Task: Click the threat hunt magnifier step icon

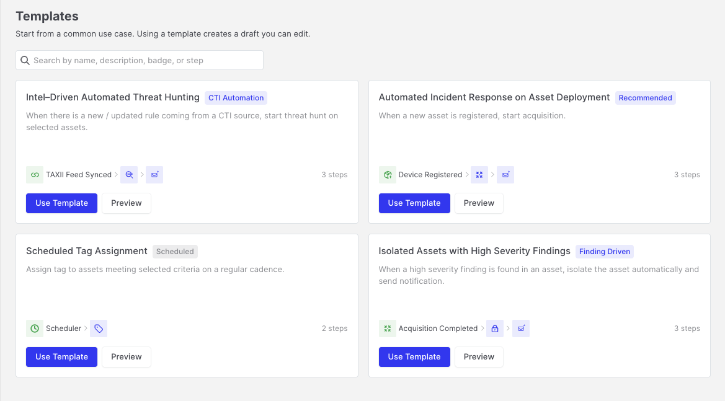Action: [129, 175]
